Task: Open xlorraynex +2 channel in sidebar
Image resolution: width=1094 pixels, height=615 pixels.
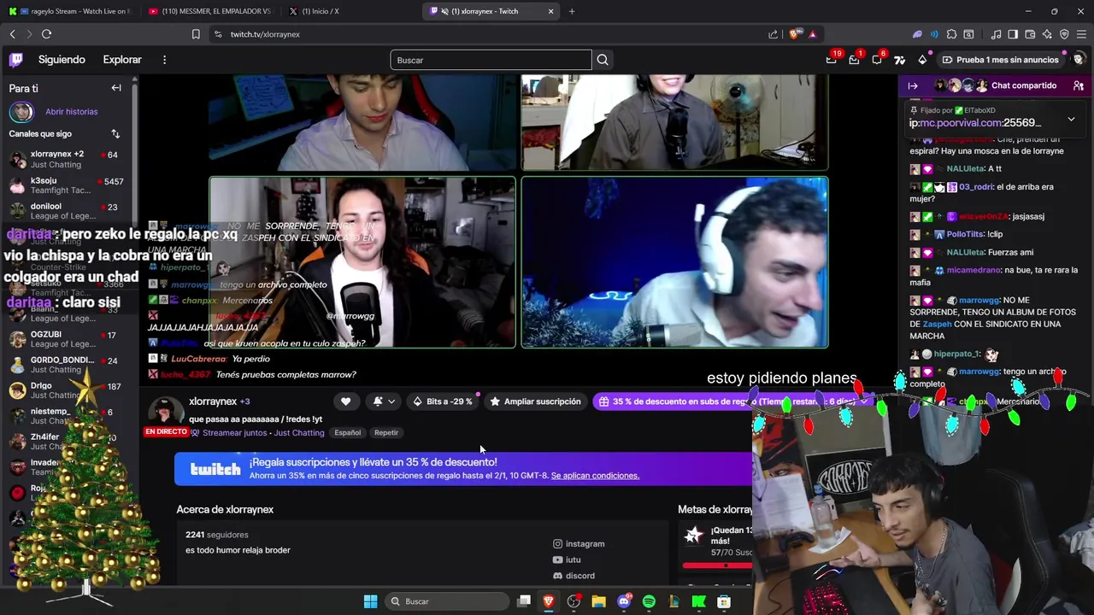Action: 68,160
